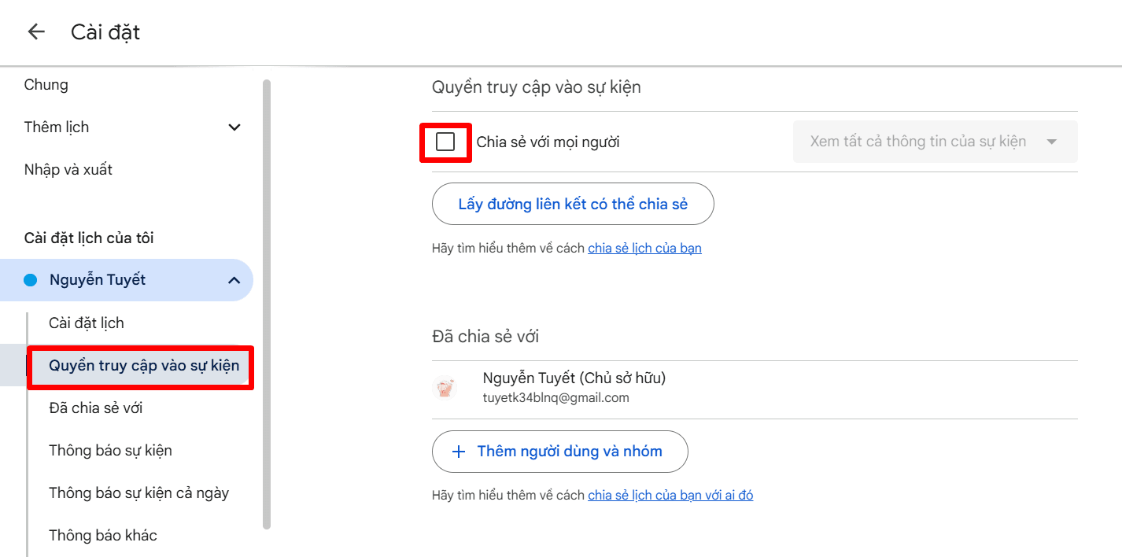Click the Cài đặt page title

click(x=105, y=31)
